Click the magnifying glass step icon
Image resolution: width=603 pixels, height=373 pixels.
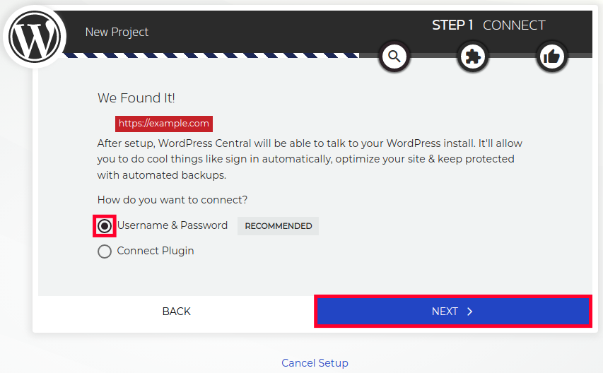(394, 56)
